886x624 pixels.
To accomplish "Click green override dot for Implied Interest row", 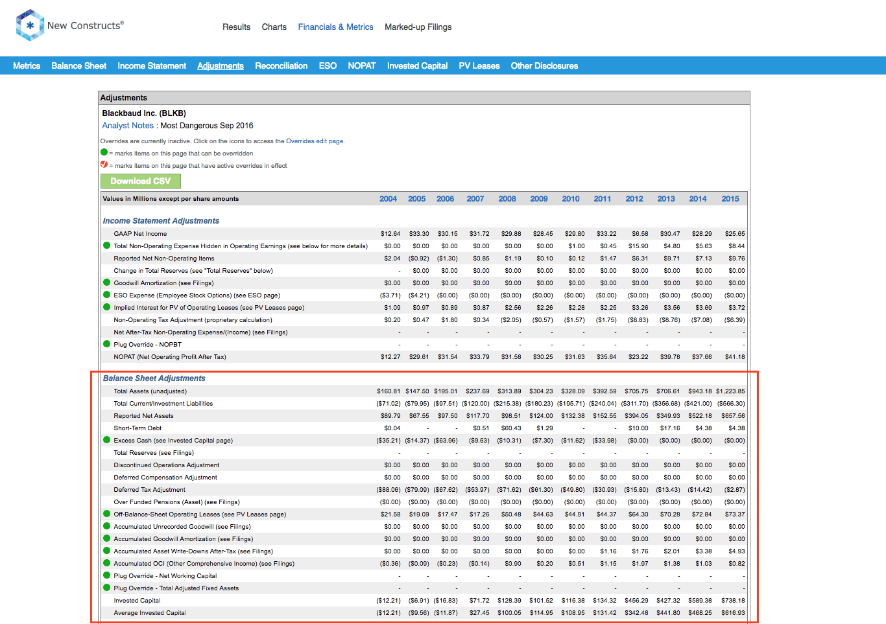I will (106, 307).
